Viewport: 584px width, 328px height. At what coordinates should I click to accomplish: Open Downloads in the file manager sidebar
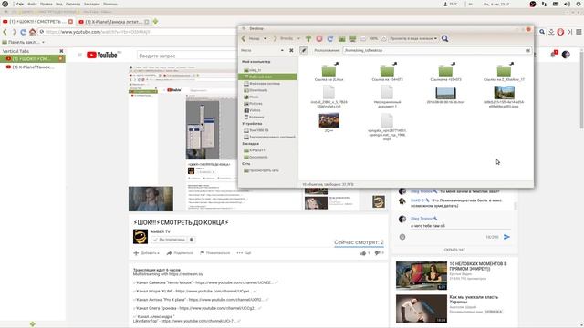click(x=255, y=90)
